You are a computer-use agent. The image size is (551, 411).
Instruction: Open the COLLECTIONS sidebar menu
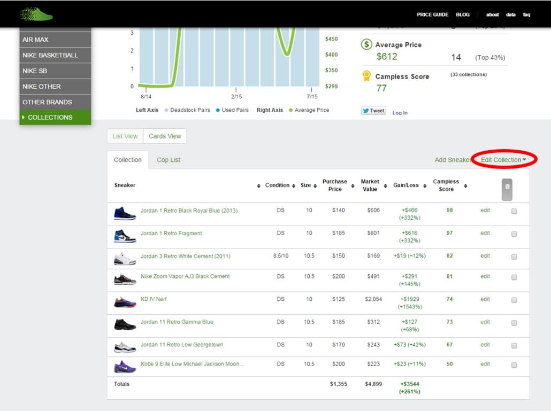pyautogui.click(x=55, y=117)
